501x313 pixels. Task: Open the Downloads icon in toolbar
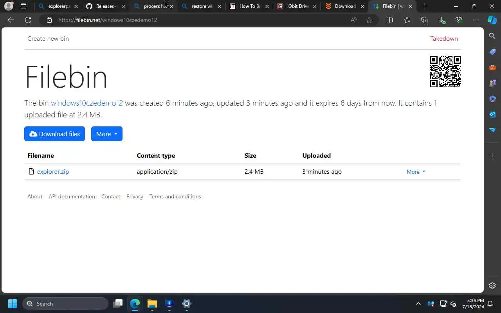coord(442,20)
